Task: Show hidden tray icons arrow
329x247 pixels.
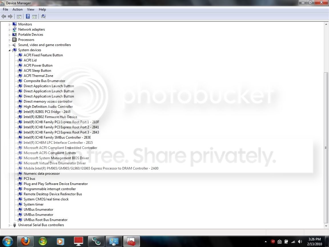Action: (x=266, y=242)
